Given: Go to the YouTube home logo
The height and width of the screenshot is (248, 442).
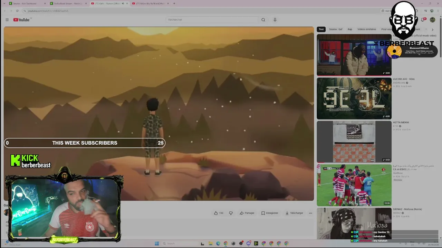Looking at the screenshot, I should pyautogui.click(x=22, y=20).
